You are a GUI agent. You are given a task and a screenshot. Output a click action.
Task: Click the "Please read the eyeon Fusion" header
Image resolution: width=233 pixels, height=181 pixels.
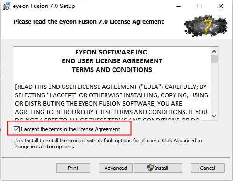point(89,21)
